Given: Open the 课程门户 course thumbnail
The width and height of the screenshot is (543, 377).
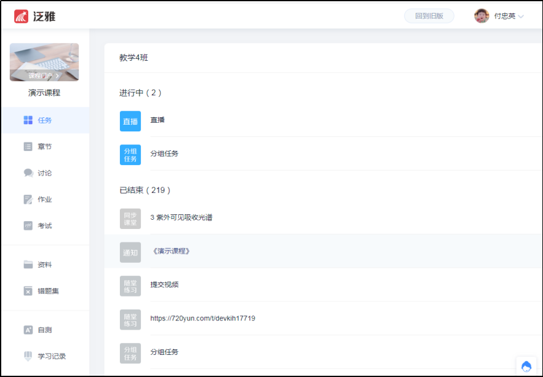Looking at the screenshot, I should pyautogui.click(x=44, y=62).
